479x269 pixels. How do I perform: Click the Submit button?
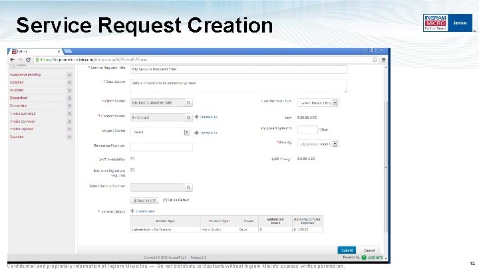[347, 250]
